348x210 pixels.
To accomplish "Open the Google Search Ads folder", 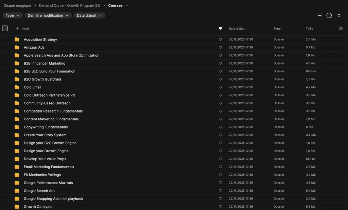I will 39,191.
